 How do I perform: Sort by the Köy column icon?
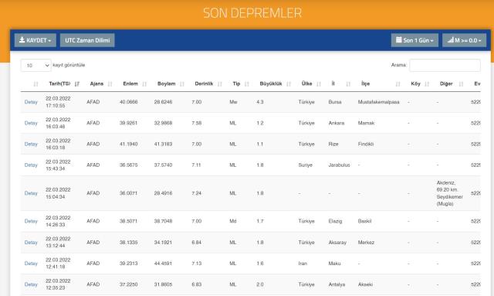click(427, 84)
